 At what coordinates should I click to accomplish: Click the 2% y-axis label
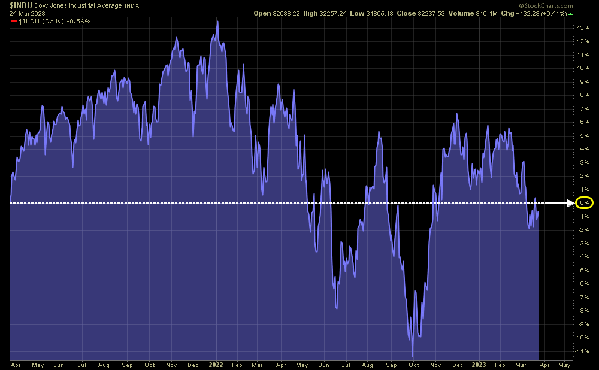pos(584,176)
